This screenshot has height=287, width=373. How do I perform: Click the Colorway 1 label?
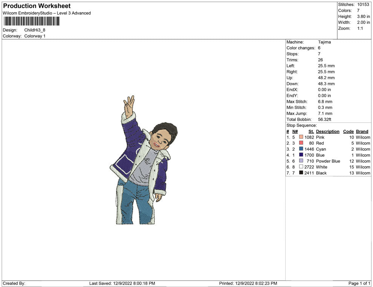tap(35, 36)
